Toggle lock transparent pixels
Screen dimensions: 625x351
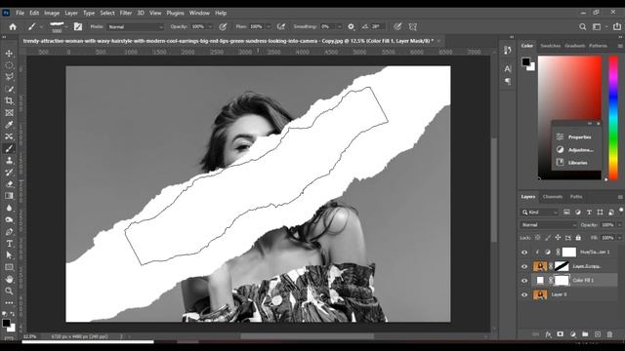coord(537,238)
